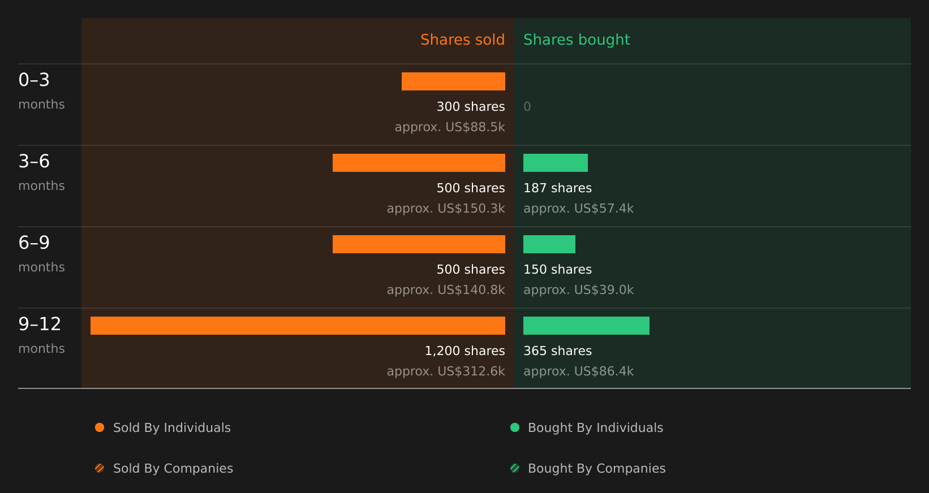Click the 150 shares value
The width and height of the screenshot is (929, 493).
click(x=557, y=269)
